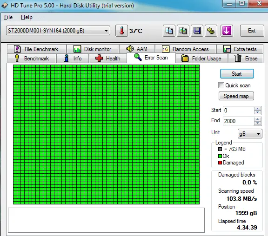
Task: Click the Speed map button
Action: point(236,96)
